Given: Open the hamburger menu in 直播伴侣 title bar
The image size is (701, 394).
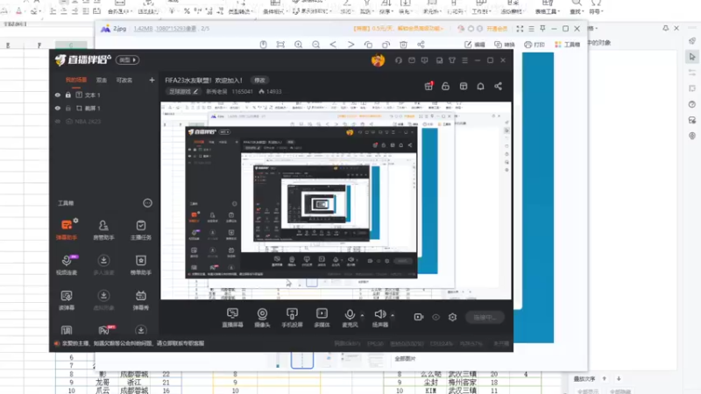Looking at the screenshot, I should tap(465, 60).
